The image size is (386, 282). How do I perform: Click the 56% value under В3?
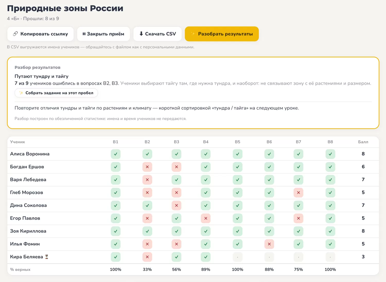177,269
